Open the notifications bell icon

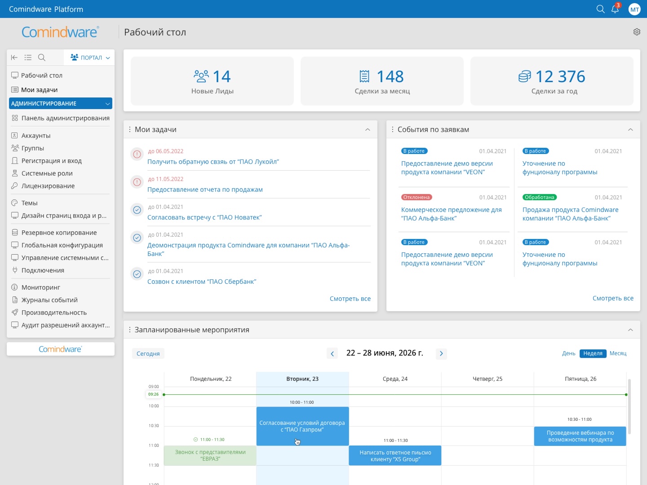click(615, 9)
